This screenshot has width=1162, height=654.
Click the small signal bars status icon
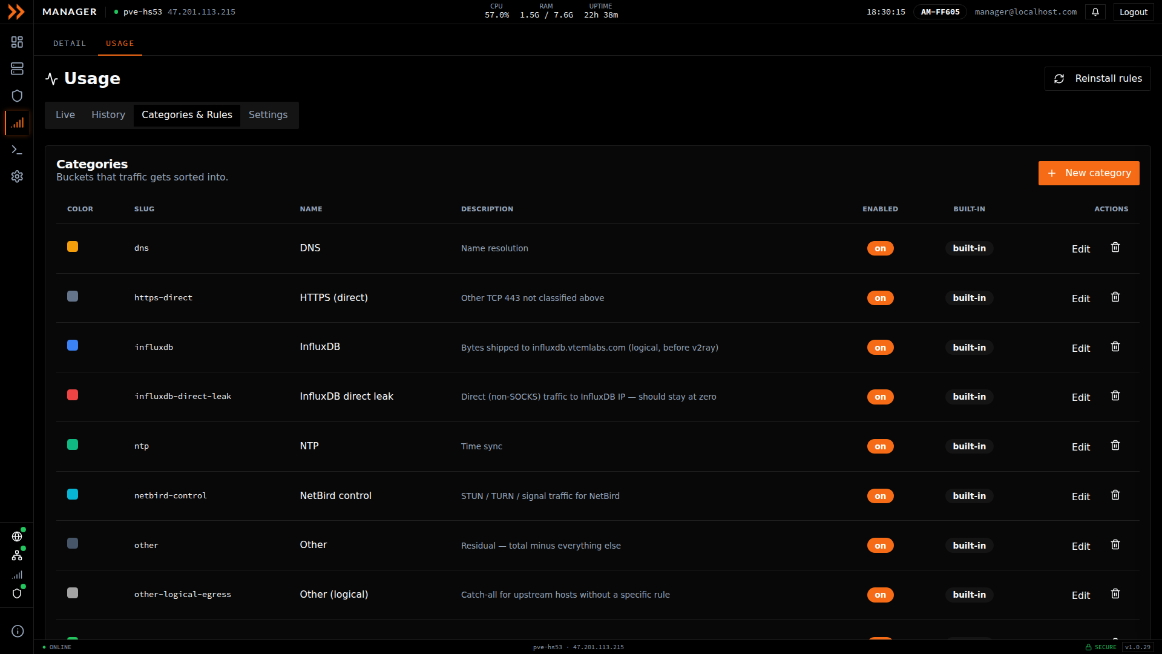17,575
